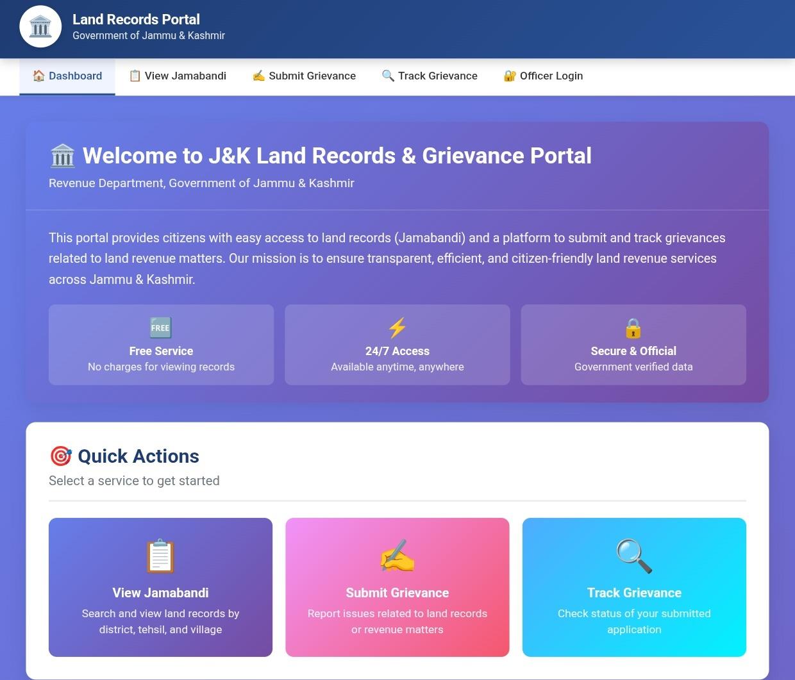Click the lightning bolt 24/7 Access icon
Image resolution: width=795 pixels, height=680 pixels.
(397, 328)
